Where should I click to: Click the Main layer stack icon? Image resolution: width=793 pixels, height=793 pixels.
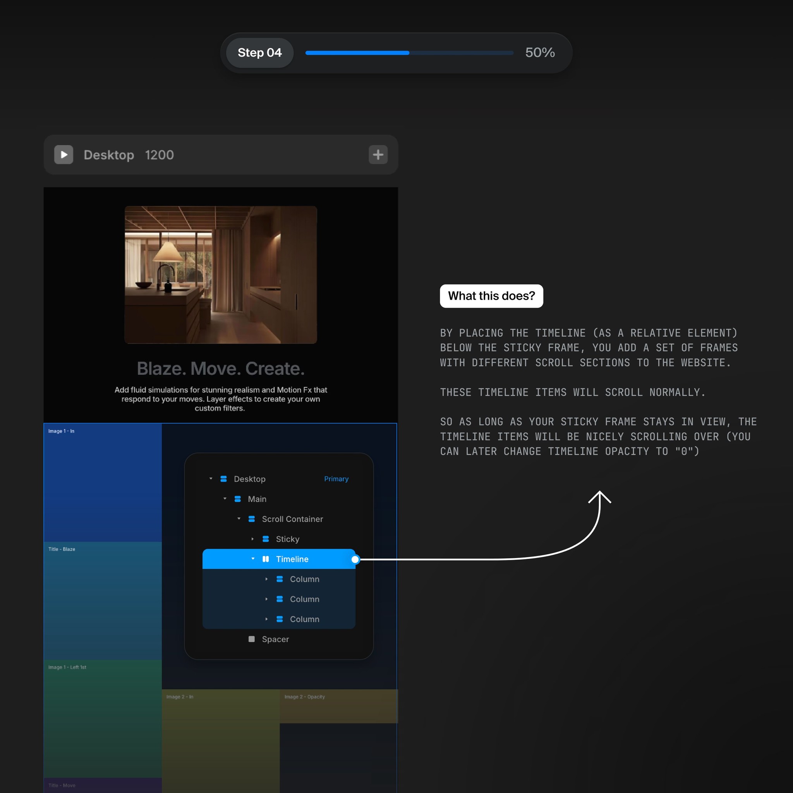pyautogui.click(x=237, y=499)
